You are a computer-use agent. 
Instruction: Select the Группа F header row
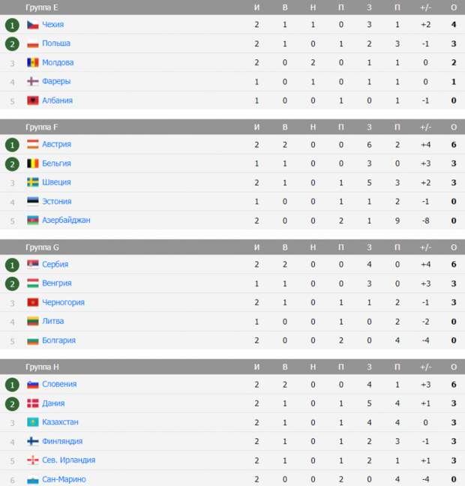coord(232,127)
